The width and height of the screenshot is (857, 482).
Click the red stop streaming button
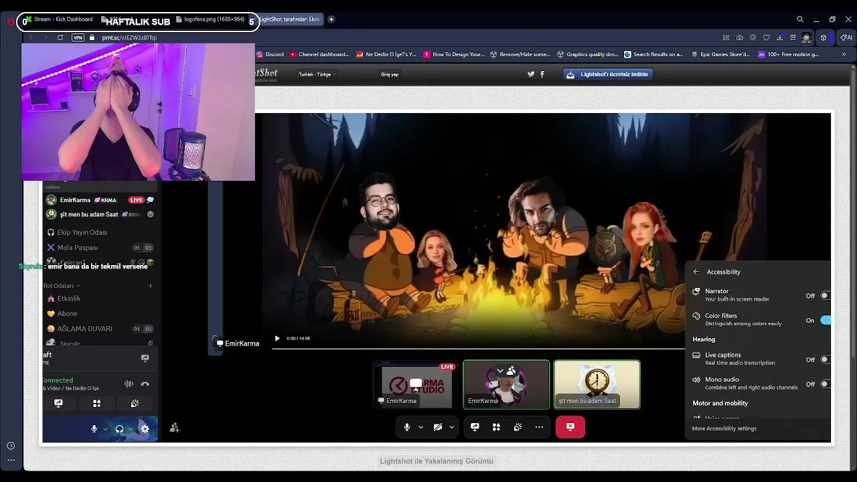tap(570, 426)
